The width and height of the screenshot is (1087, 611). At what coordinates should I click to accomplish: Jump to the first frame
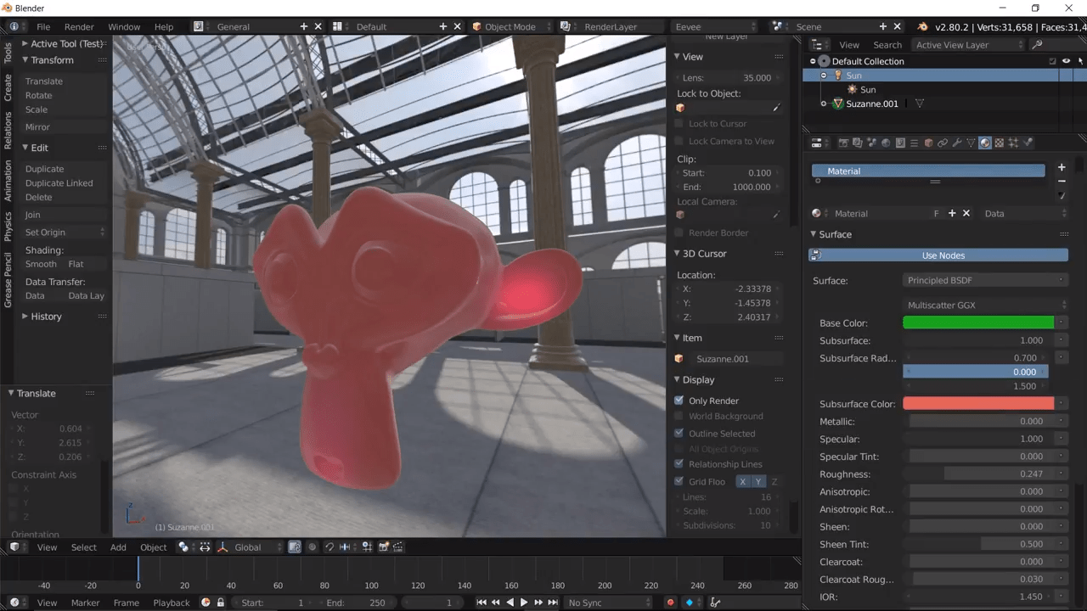coord(482,603)
